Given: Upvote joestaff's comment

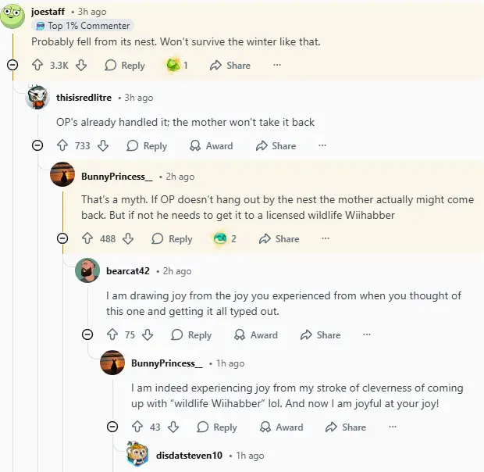Looking at the screenshot, I should (x=37, y=66).
